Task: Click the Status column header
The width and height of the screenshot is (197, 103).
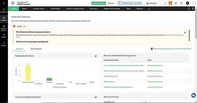Action: point(149,60)
